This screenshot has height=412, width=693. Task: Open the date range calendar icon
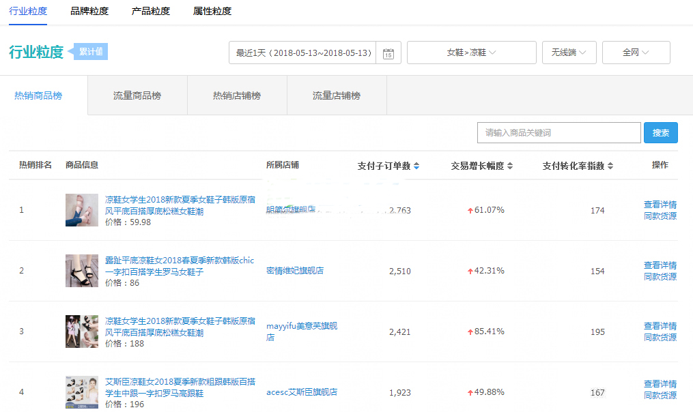[x=388, y=53]
